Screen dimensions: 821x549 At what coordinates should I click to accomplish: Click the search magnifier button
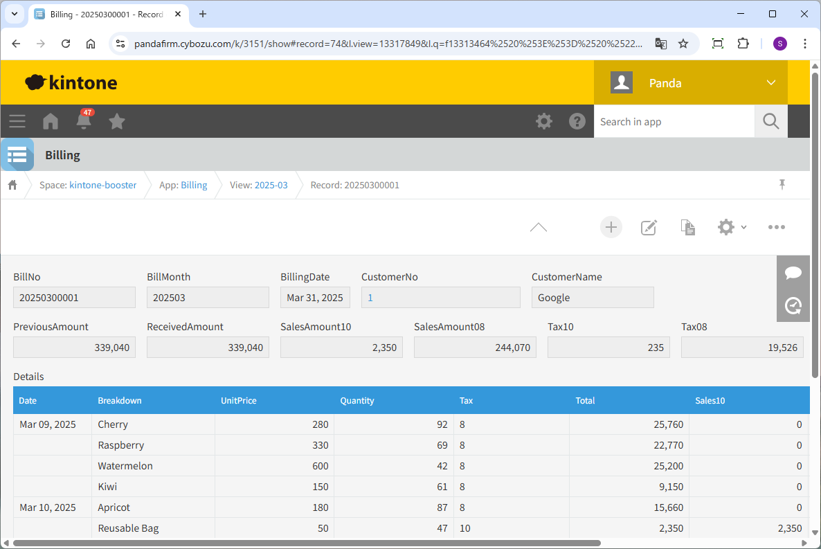tap(770, 121)
